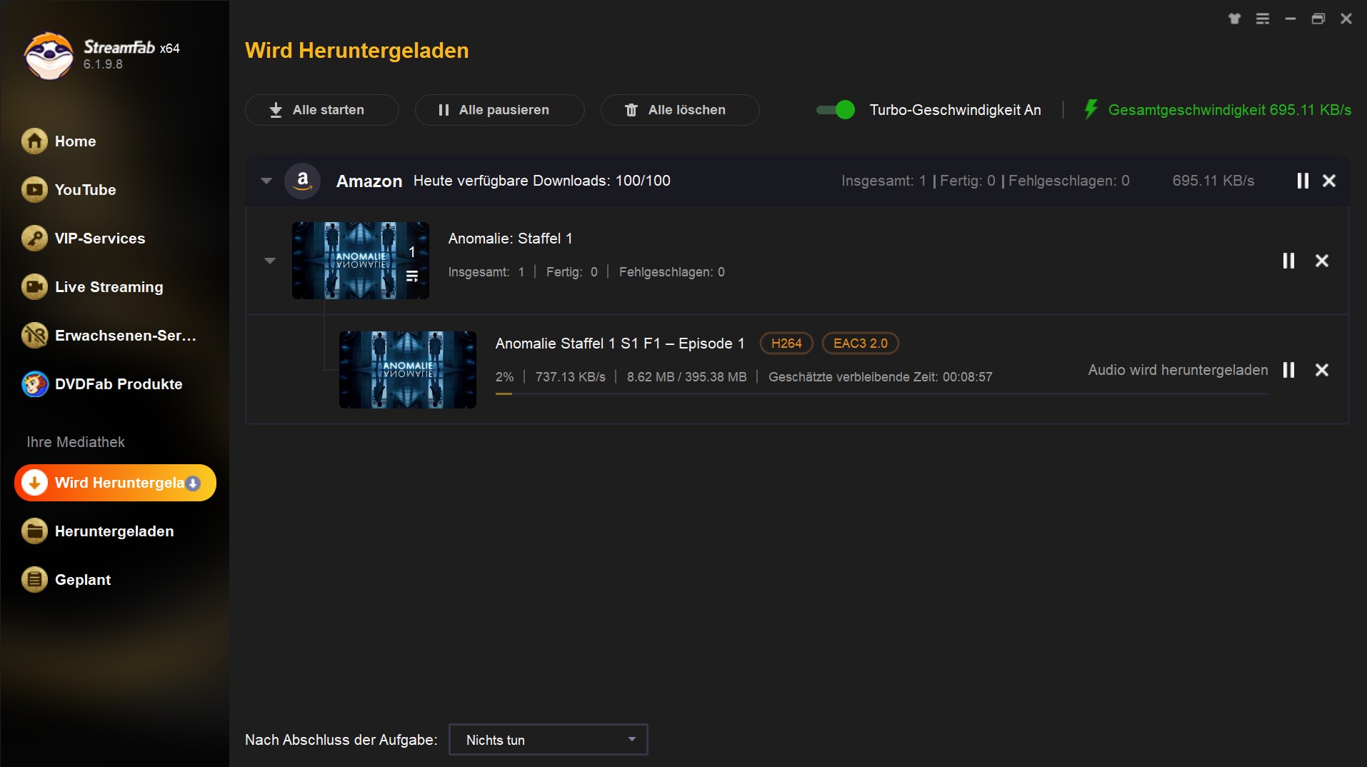This screenshot has width=1367, height=767.
Task: Open the hamburger settings menu
Action: [x=1263, y=19]
